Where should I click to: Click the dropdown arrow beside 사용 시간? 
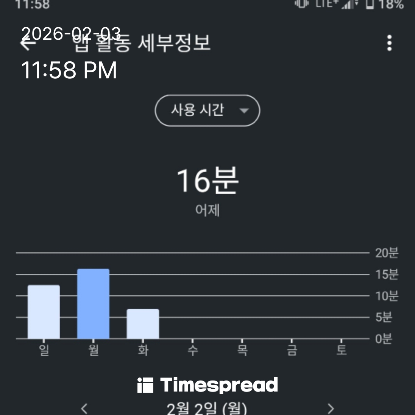coord(244,111)
